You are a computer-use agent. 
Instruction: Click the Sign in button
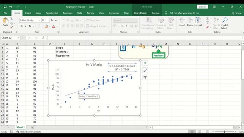202,7
